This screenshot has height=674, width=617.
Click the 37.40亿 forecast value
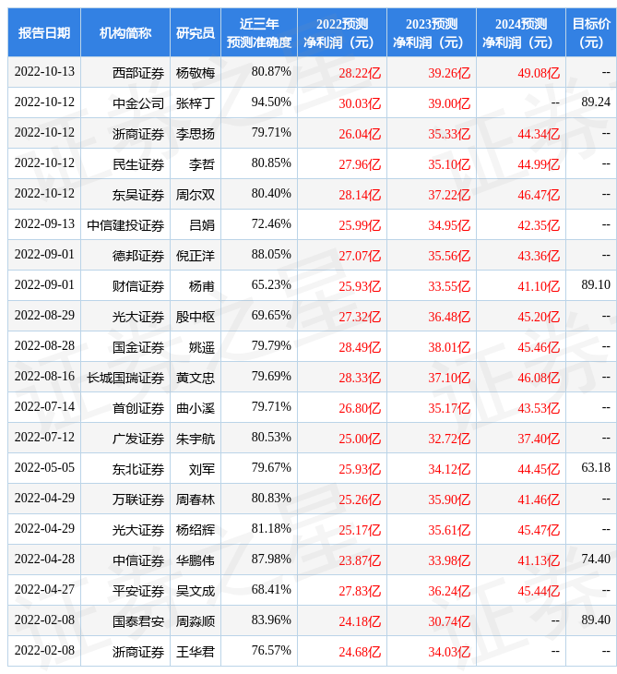(539, 439)
